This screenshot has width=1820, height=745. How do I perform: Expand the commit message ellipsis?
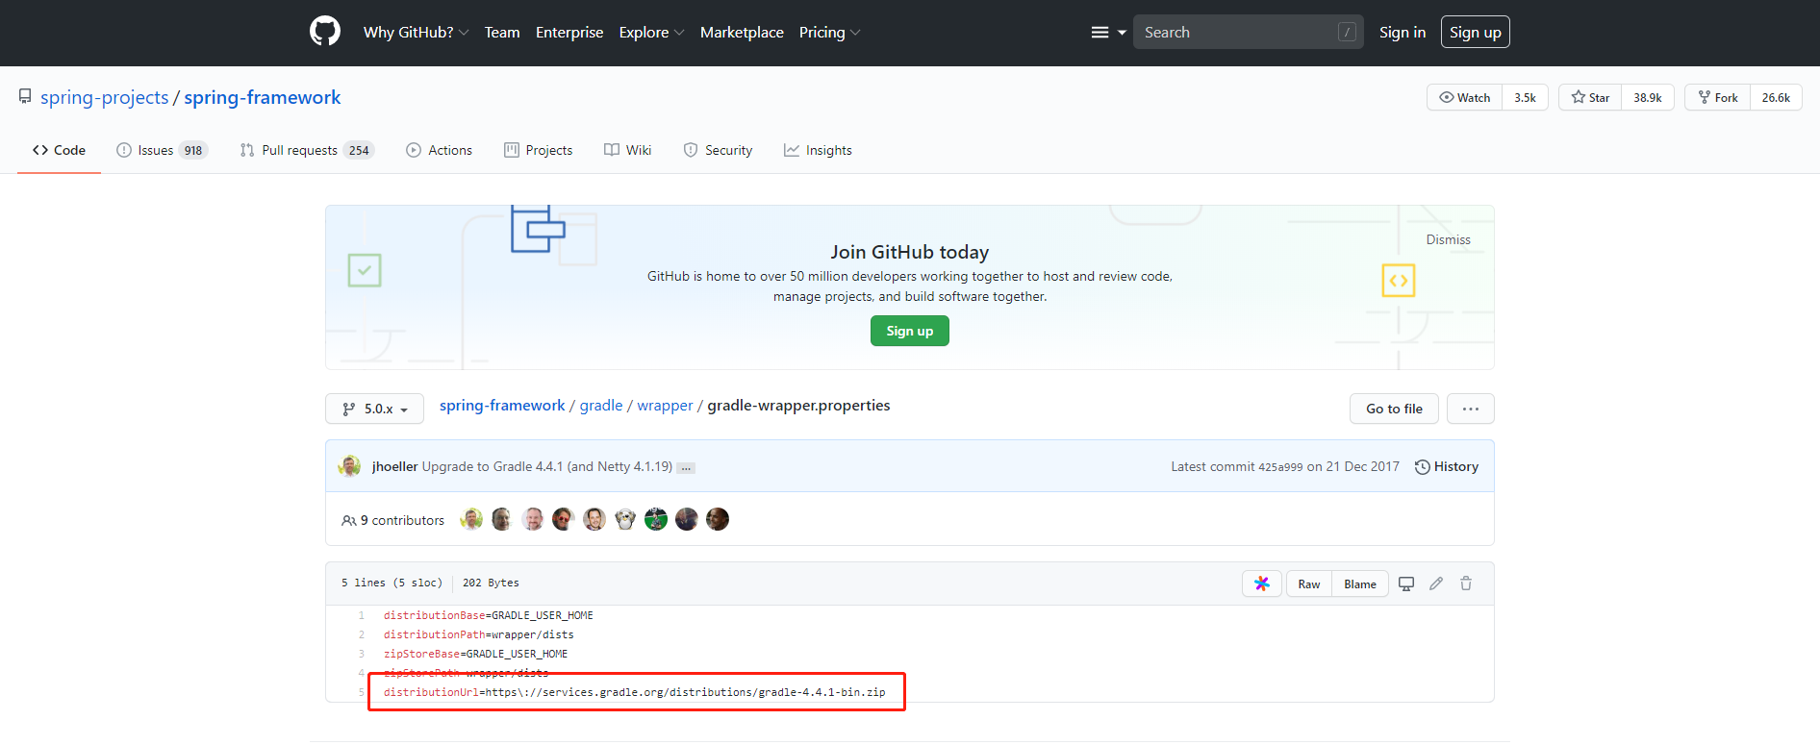coord(686,468)
